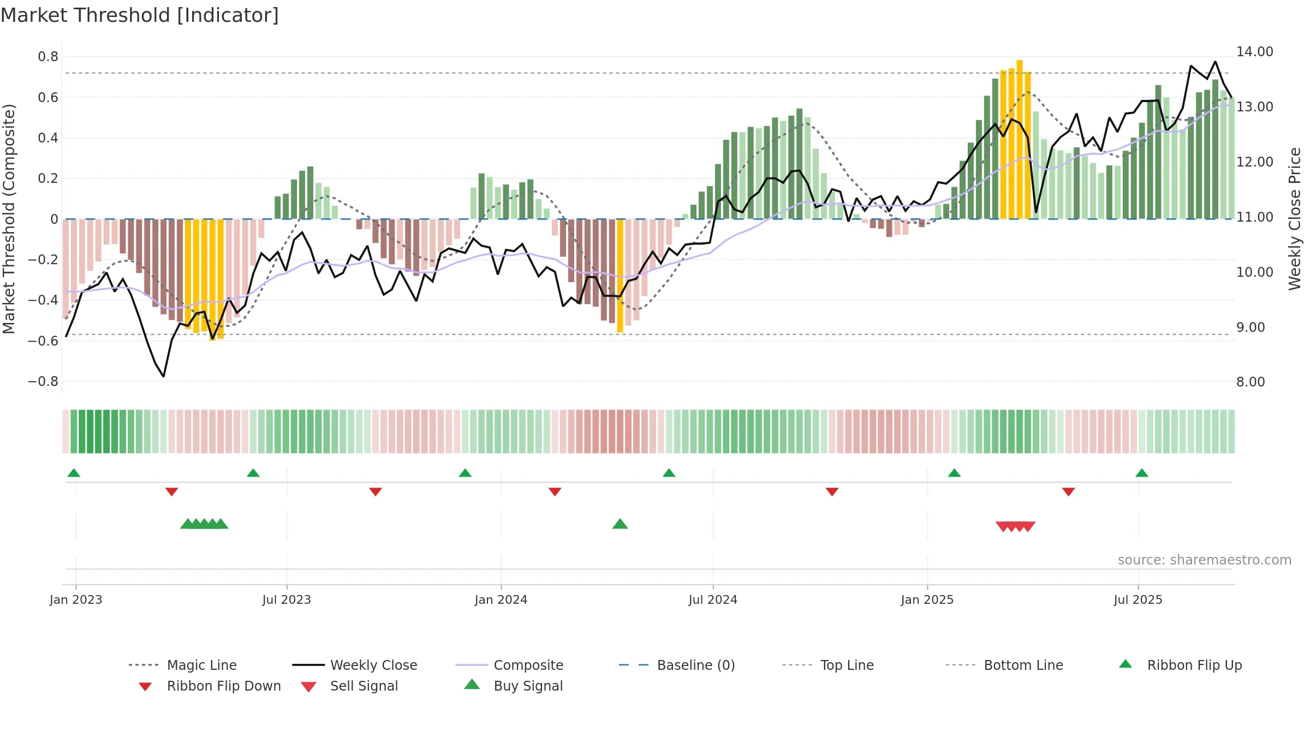Select the Ribbon Flip Up marker at Jan 2023
Screen dimensions: 1310x737
click(74, 473)
